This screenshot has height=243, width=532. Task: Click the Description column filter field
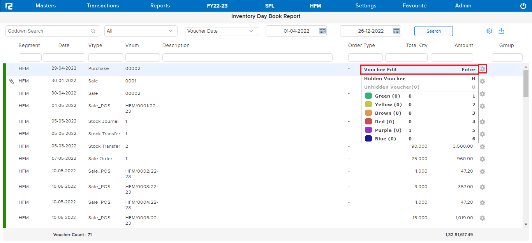pyautogui.click(x=247, y=58)
